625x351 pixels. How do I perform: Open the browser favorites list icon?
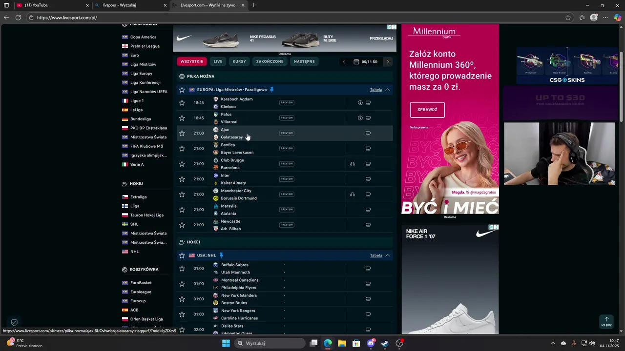582,18
